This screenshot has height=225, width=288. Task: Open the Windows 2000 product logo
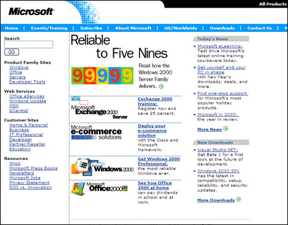(102, 167)
